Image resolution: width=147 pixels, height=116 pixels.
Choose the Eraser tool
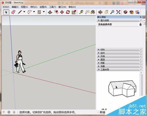click(x=13, y=12)
